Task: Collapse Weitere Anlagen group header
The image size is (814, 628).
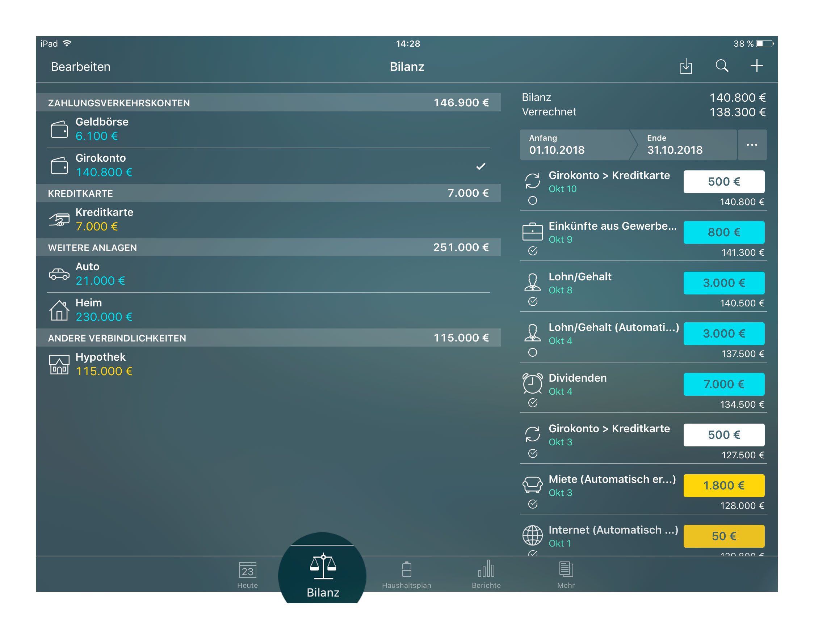Action: click(x=268, y=247)
